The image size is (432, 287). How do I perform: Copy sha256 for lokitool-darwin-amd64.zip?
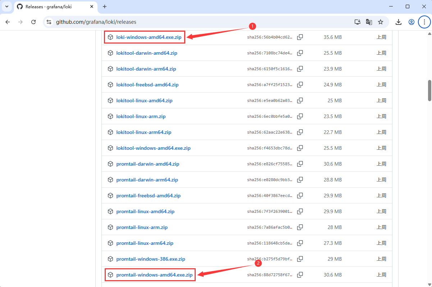coord(300,53)
